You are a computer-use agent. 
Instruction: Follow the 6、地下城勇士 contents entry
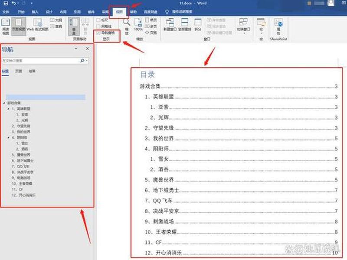click(241, 190)
